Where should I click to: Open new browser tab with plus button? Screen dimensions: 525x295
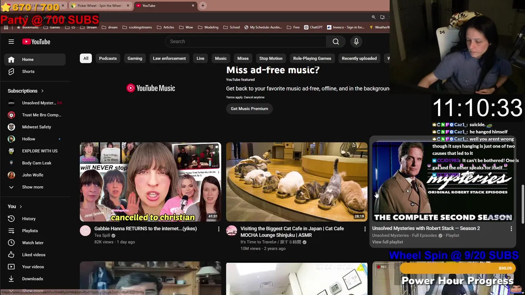(x=203, y=5)
